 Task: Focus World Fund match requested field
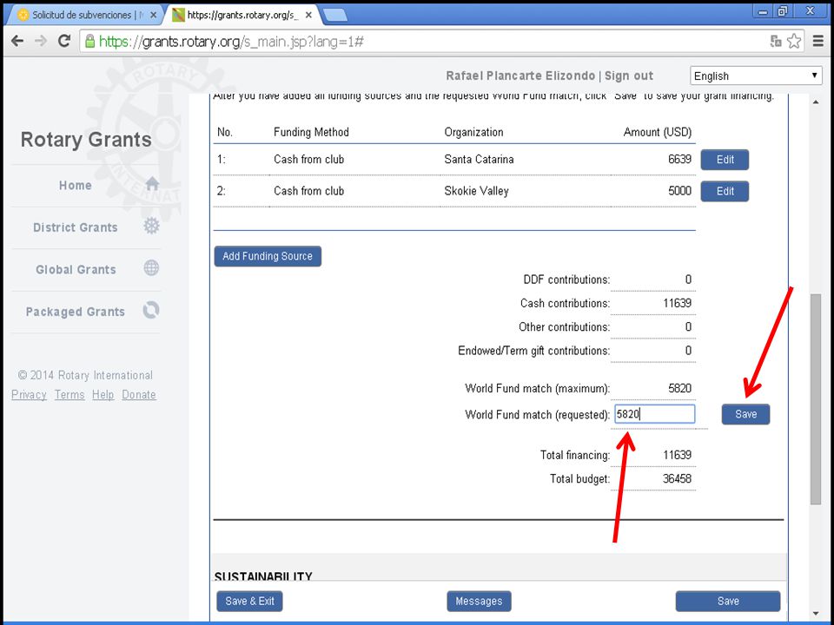click(655, 414)
